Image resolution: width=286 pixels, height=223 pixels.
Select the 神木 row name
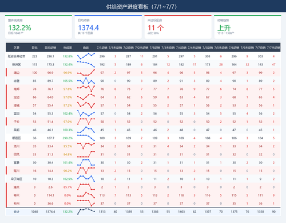pos(17,195)
